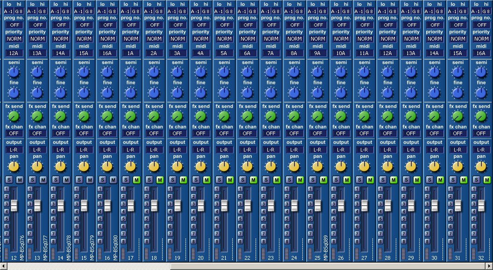Image resolution: width=493 pixels, height=270 pixels.
Task: Click the fx send knob on channel 20
Action: (200, 116)
